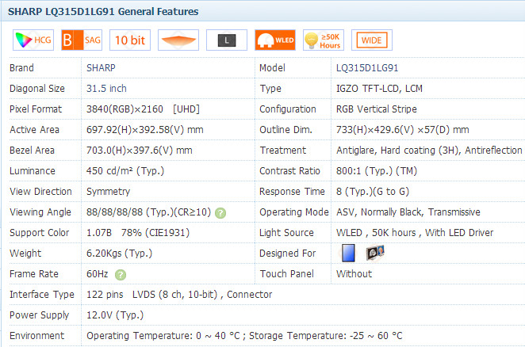This screenshot has width=525, height=347.
Task: Click the Response Time label
Action: (292, 192)
